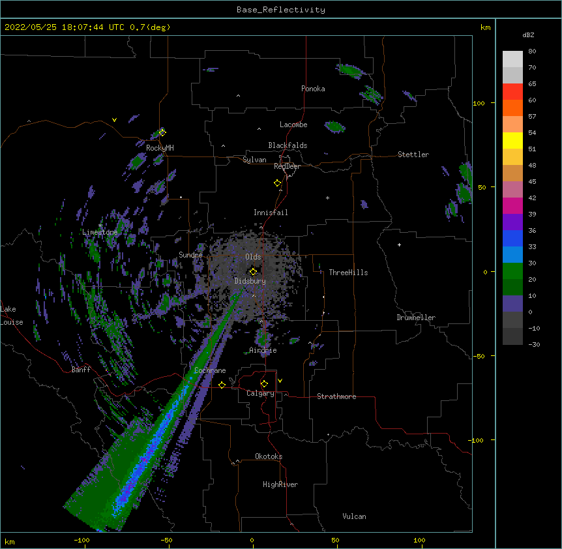Viewport: 562px width, 549px height.
Task: Click the dBZ legend heading
Action: (x=528, y=35)
